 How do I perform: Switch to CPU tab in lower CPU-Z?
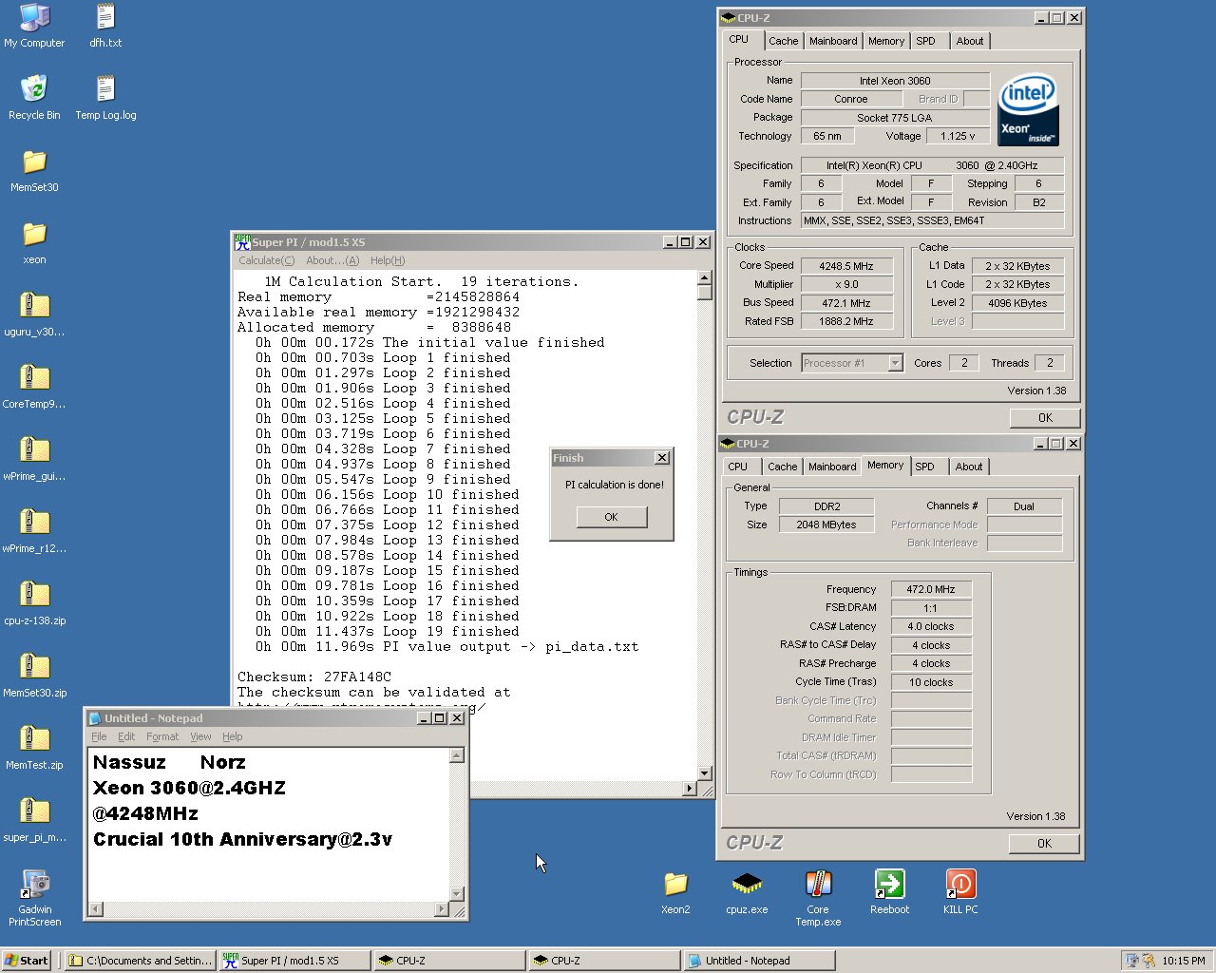(738, 467)
